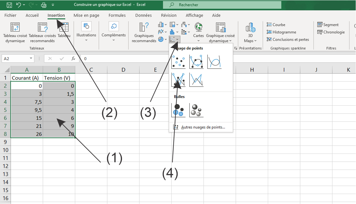Open the Name Box dropdown arrow
The width and height of the screenshot is (356, 204).
[x=31, y=58]
